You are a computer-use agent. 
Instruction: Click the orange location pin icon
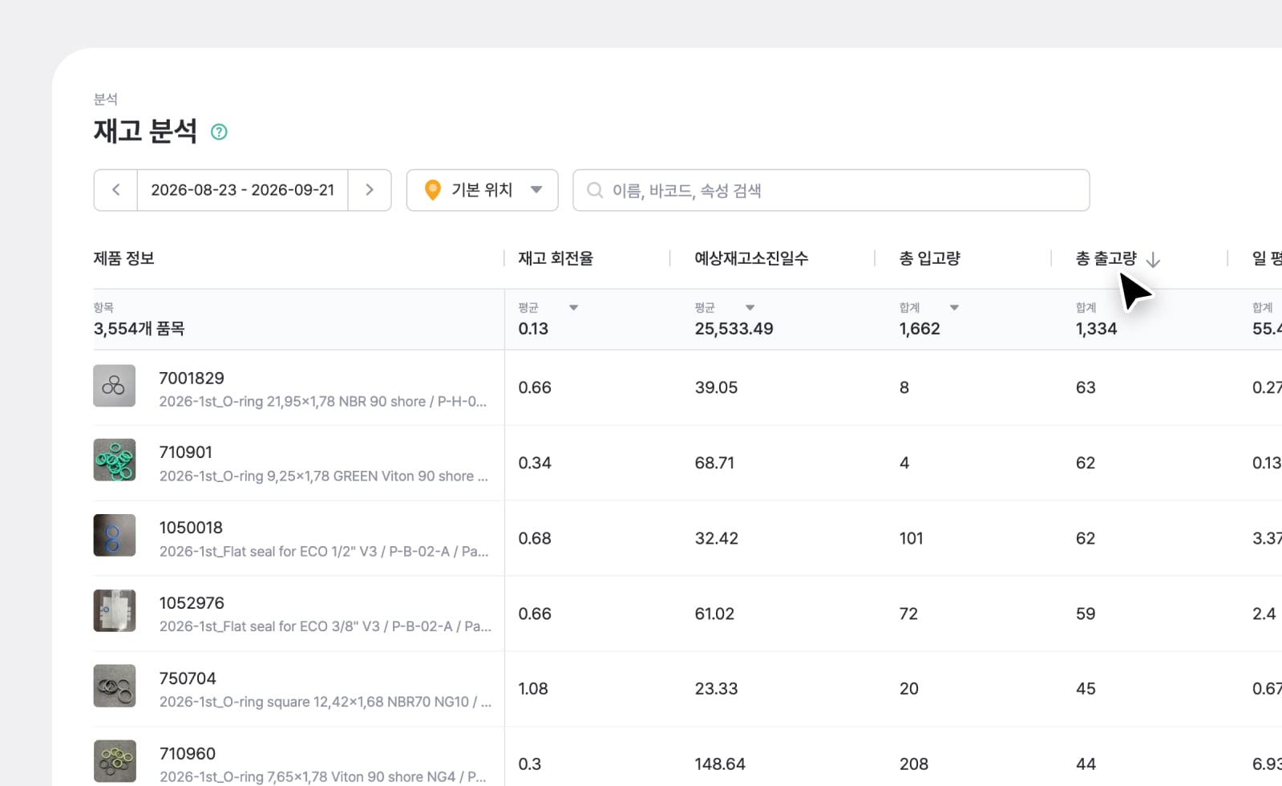point(433,190)
